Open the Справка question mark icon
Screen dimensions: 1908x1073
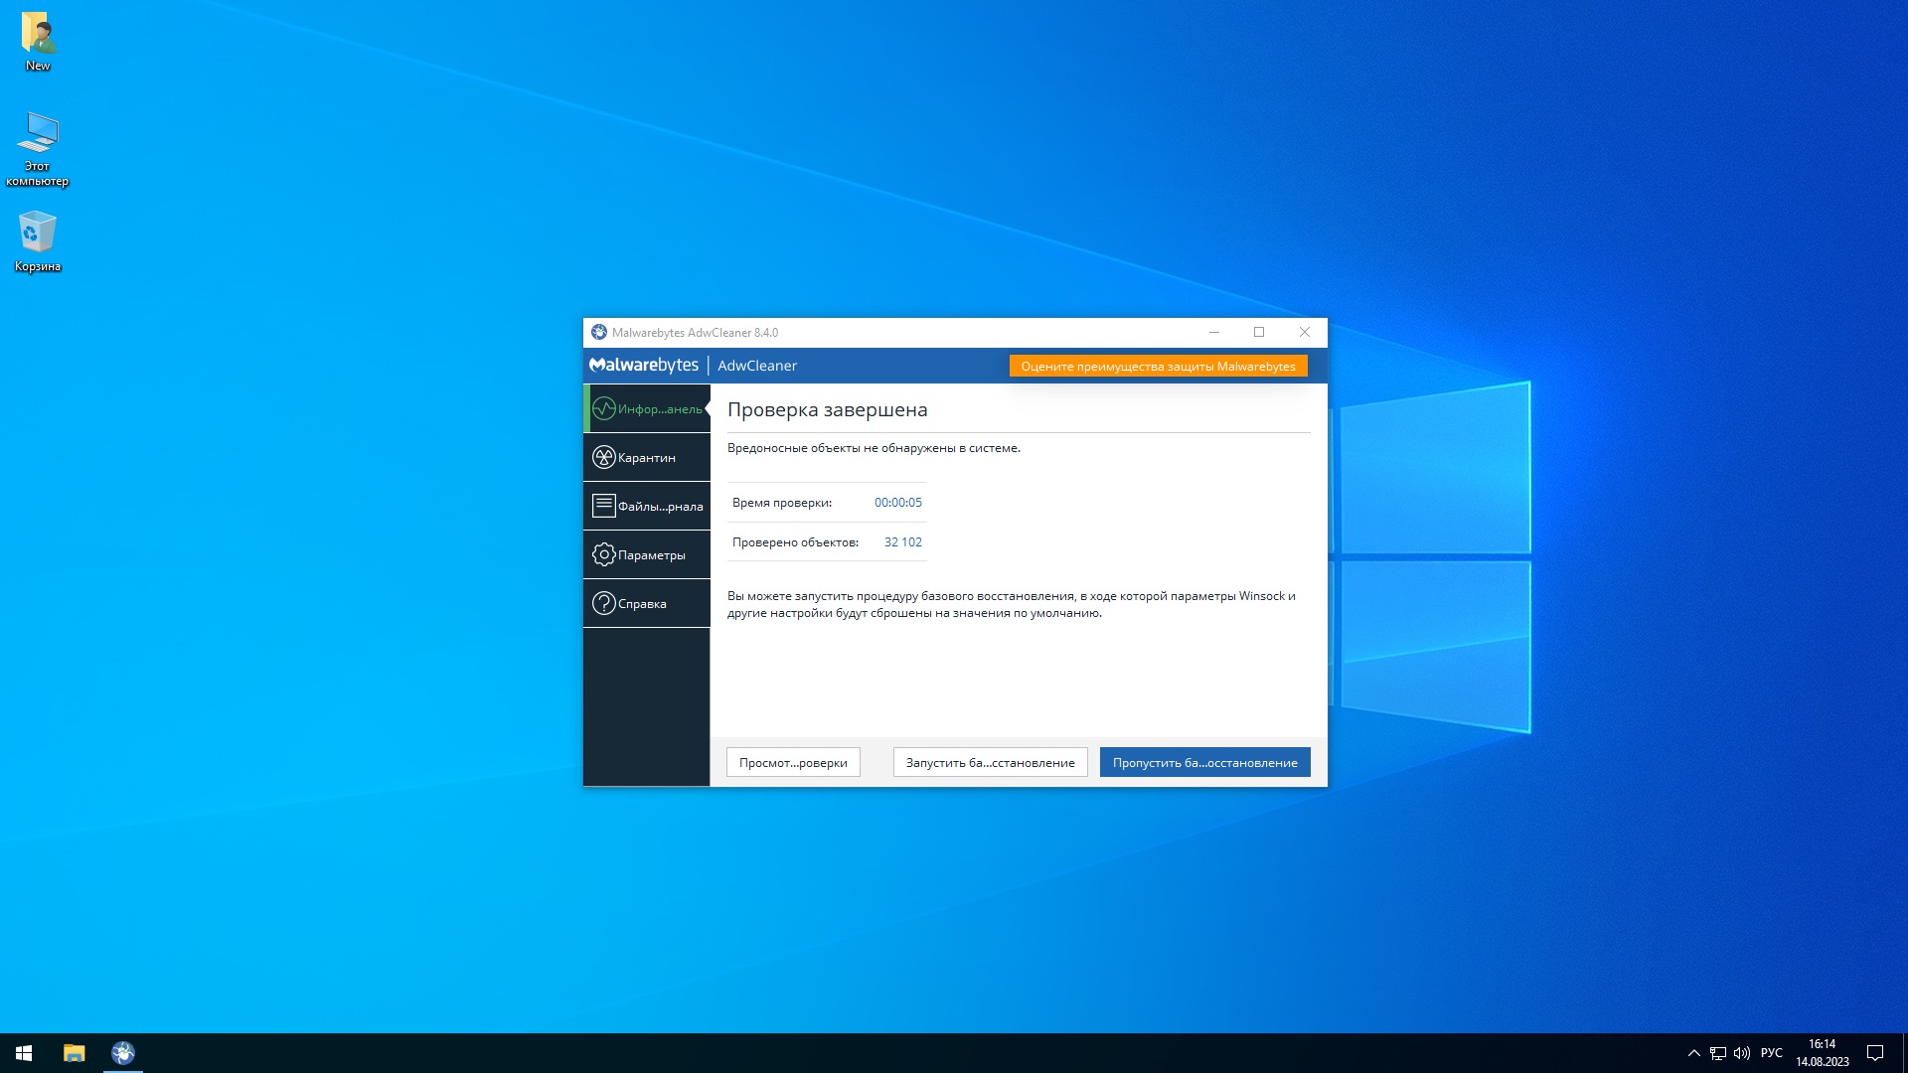point(604,603)
